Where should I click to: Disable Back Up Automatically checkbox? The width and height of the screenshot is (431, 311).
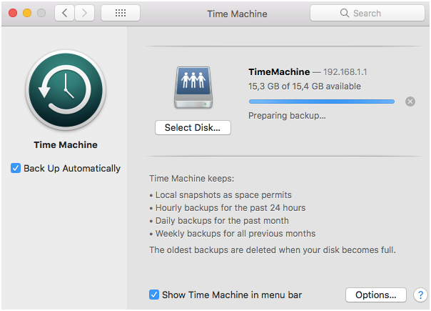16,169
